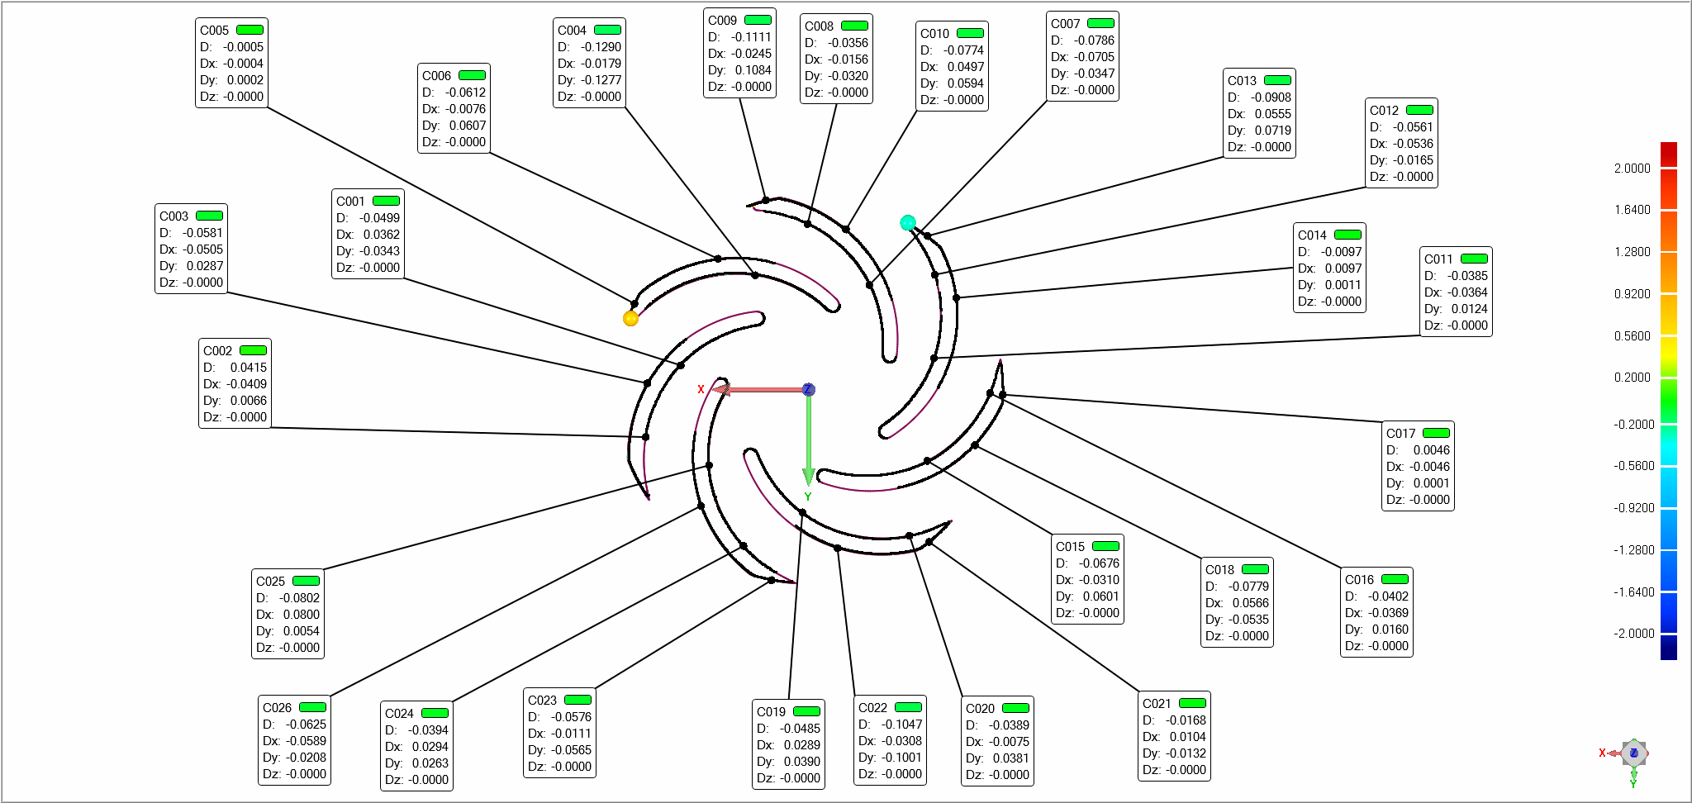The width and height of the screenshot is (1692, 803).
Task: Click the D value 0.0415 in C002
Action: (x=248, y=368)
